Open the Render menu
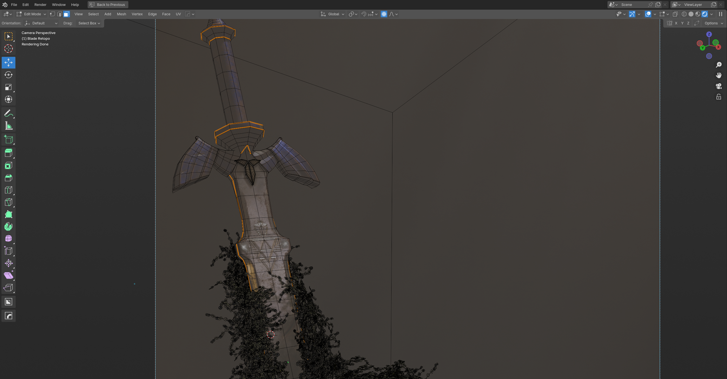 (40, 5)
